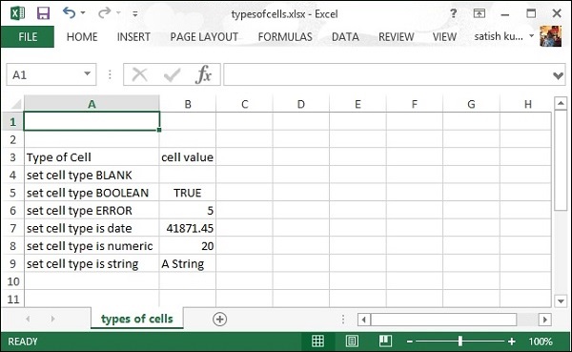Click the Ribbon Display Options icon

click(479, 13)
